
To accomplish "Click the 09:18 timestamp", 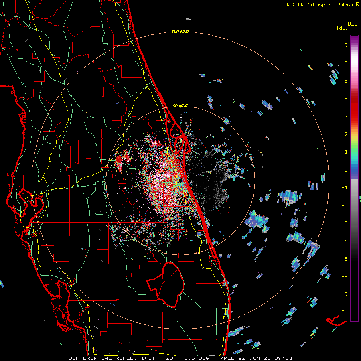I will click(x=283, y=358).
